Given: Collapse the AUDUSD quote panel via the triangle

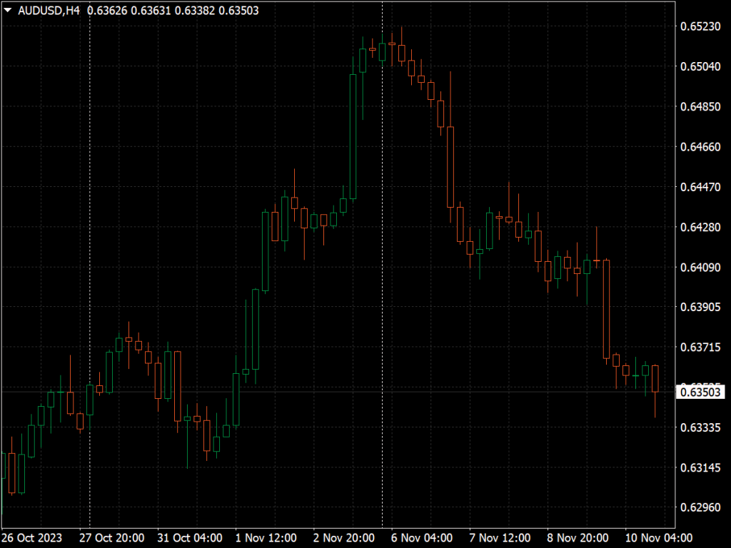Looking at the screenshot, I should pyautogui.click(x=7, y=11).
